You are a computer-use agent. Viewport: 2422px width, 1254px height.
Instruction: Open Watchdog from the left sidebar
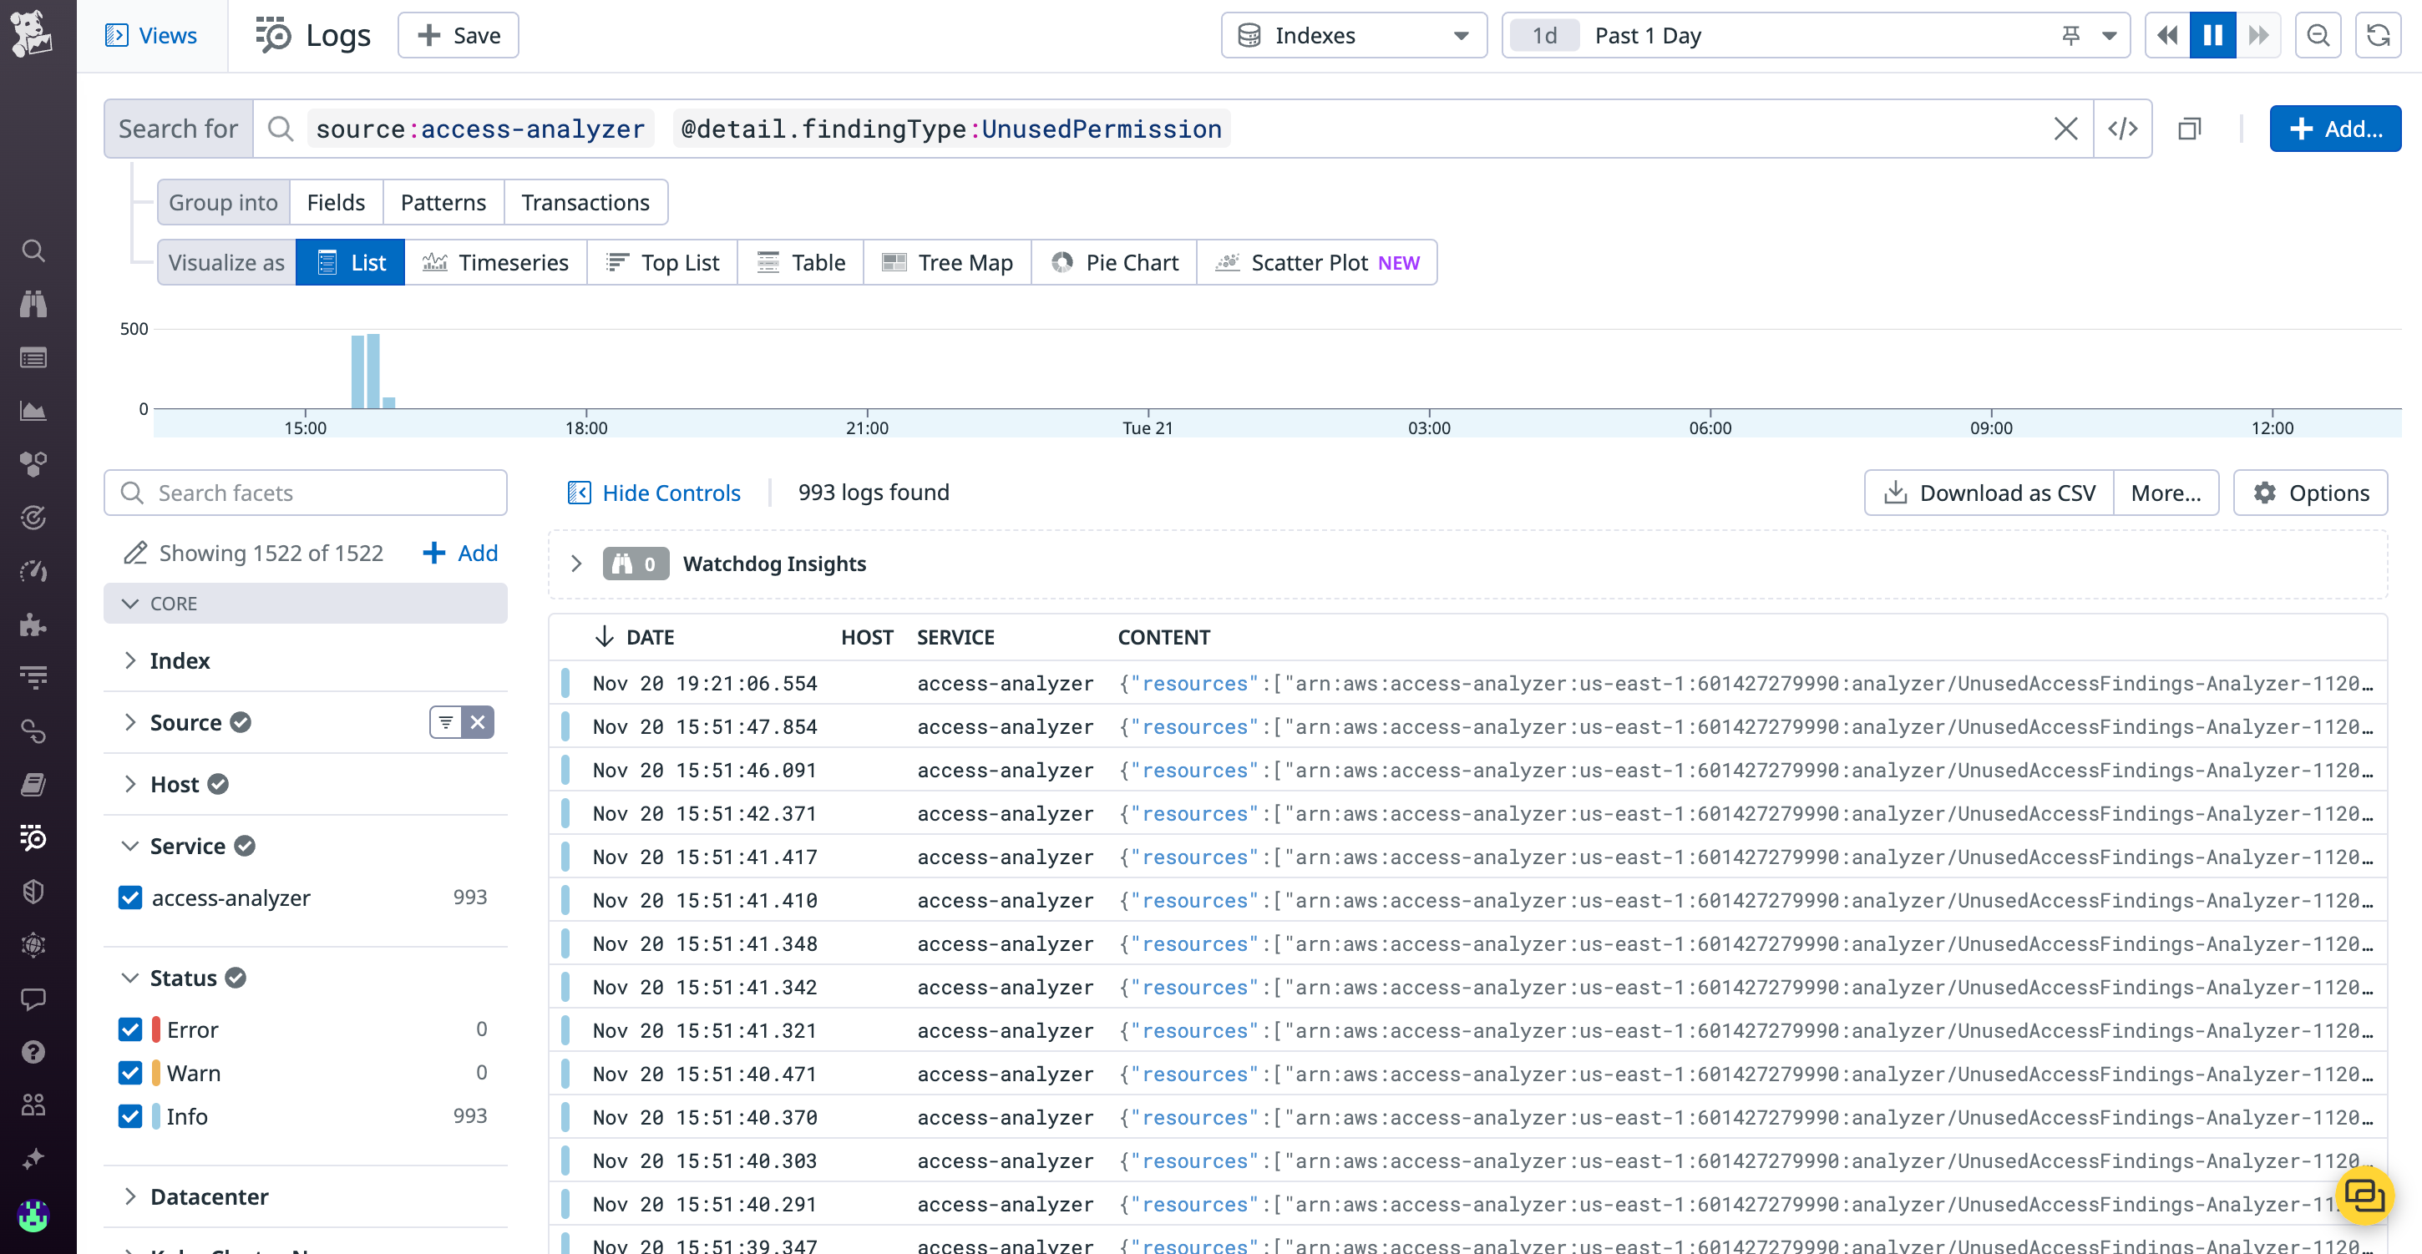click(34, 304)
